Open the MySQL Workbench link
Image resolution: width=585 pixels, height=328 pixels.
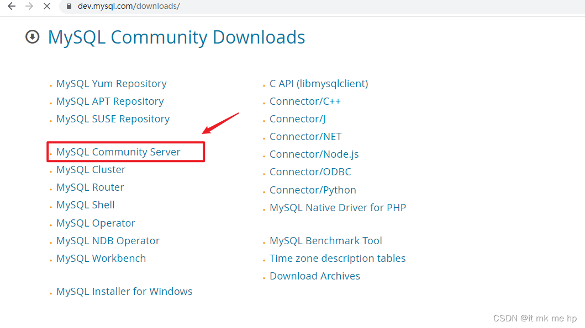pos(101,259)
